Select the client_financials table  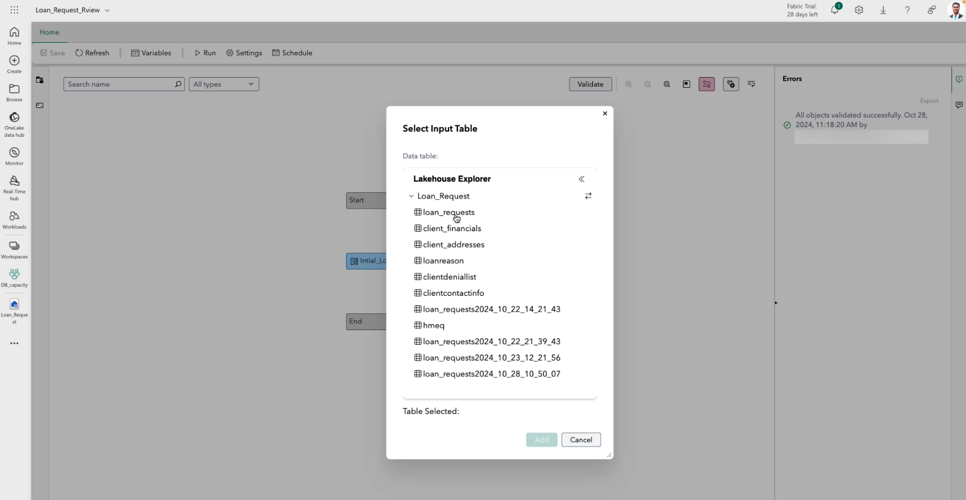tap(452, 228)
